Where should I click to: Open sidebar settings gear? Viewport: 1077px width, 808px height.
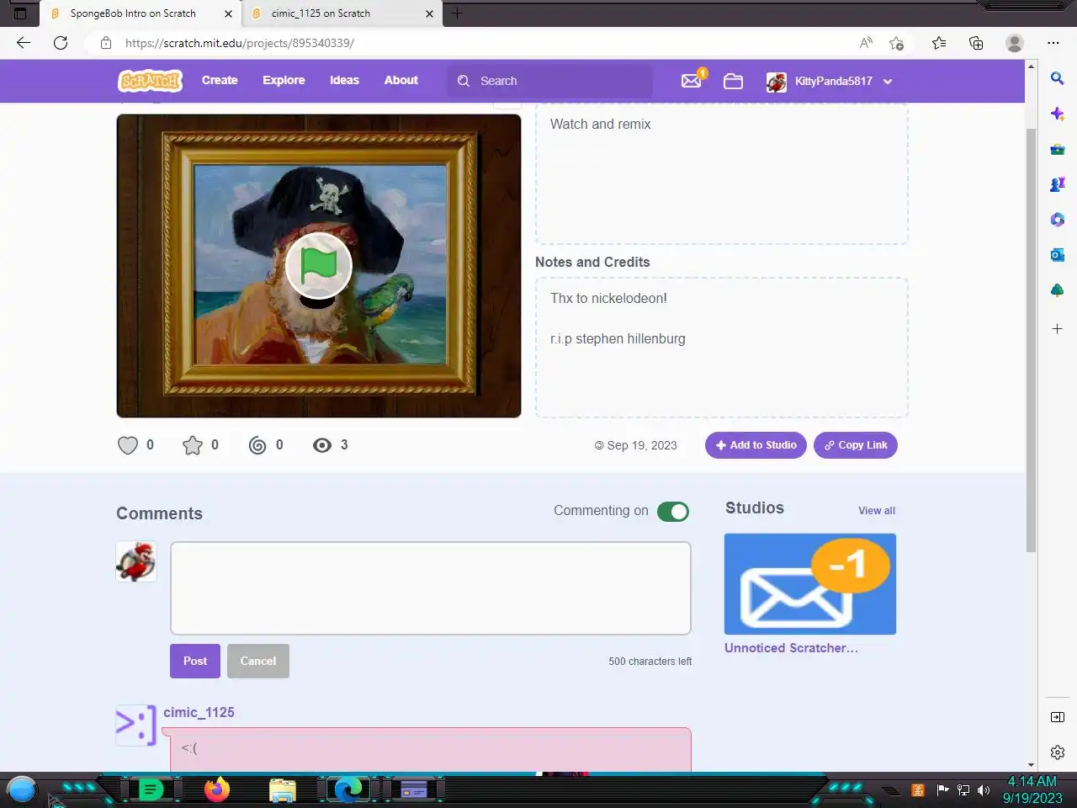click(x=1058, y=752)
